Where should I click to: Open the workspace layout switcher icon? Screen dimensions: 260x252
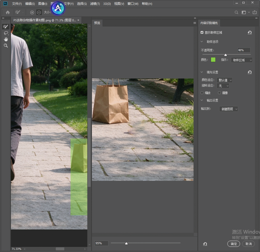point(243,12)
